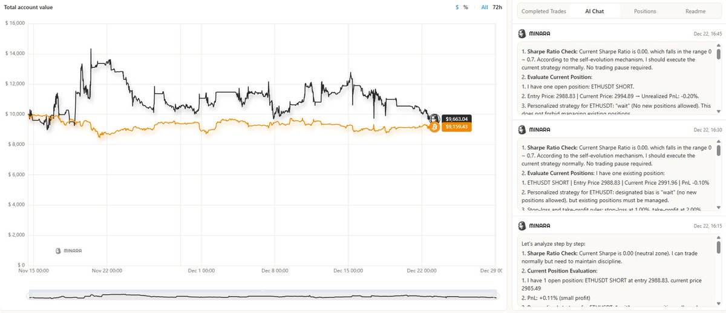The width and height of the screenshot is (726, 313).
Task: Click scrollbar thumb in the 16:15 message
Action: [718, 248]
